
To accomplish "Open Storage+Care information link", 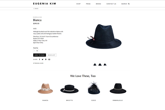I will [38, 63].
